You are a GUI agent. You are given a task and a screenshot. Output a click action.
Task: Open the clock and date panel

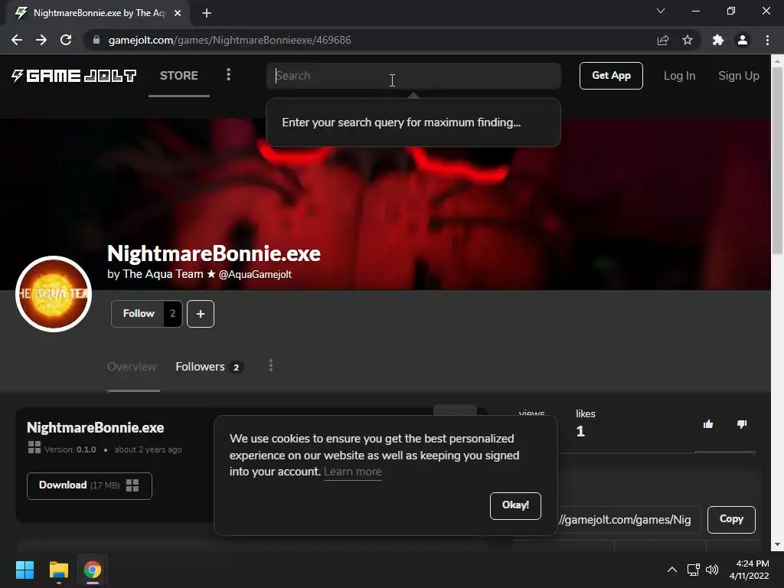tap(749, 570)
